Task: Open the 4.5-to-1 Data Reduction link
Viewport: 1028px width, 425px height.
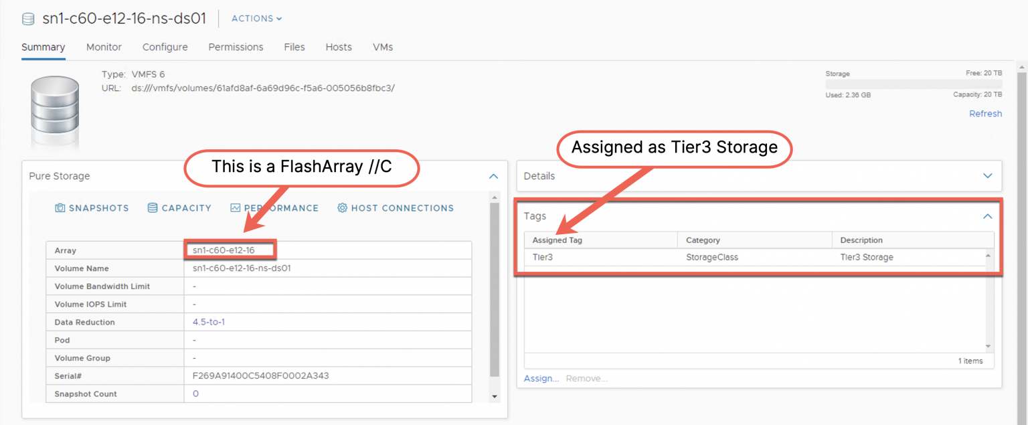Action: tap(209, 322)
